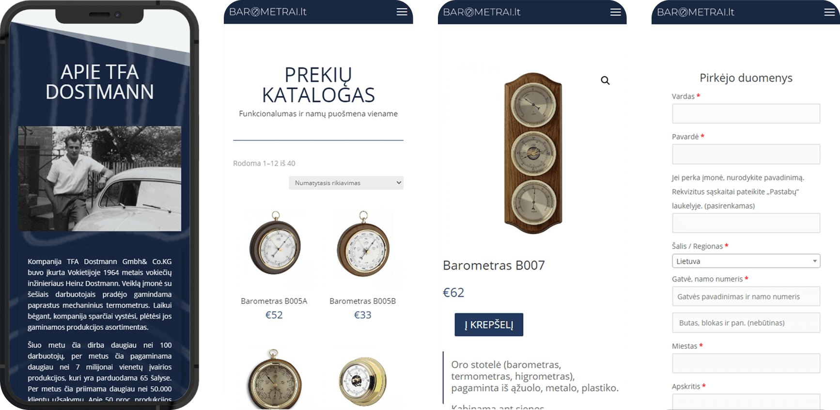This screenshot has width=840, height=410.
Task: Expand the Lietuva country dropdown
Action: click(746, 261)
